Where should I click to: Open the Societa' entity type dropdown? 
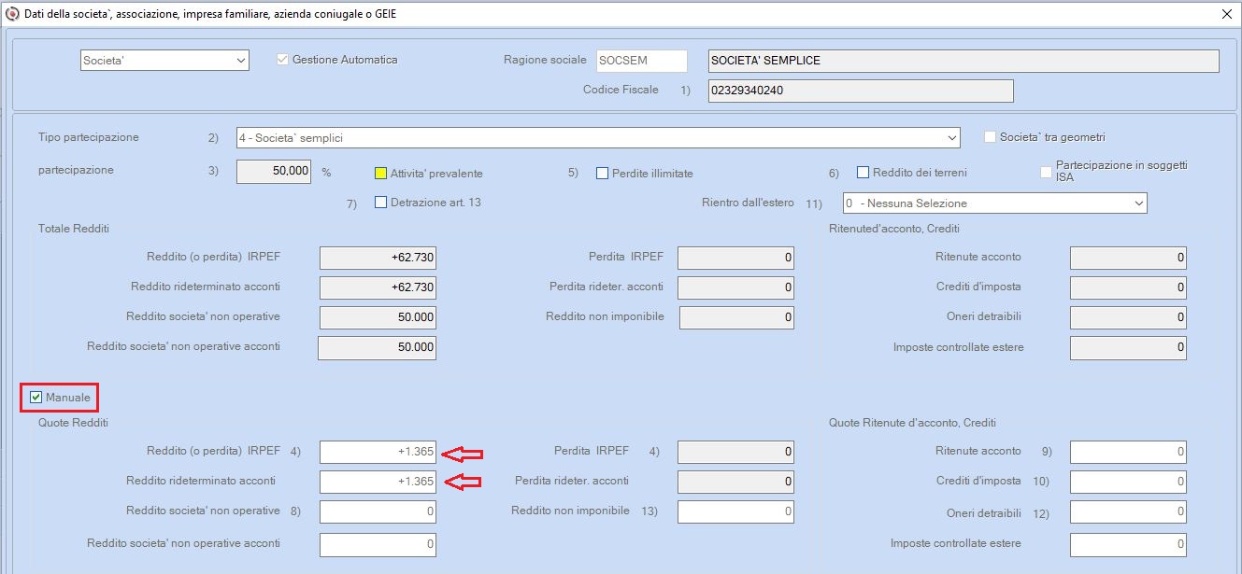click(164, 61)
